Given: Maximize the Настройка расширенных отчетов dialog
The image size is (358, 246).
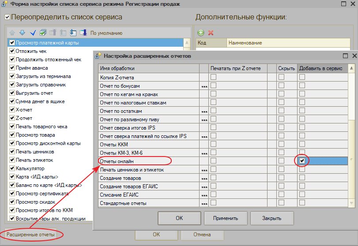Looking at the screenshot, I should coord(346,56).
